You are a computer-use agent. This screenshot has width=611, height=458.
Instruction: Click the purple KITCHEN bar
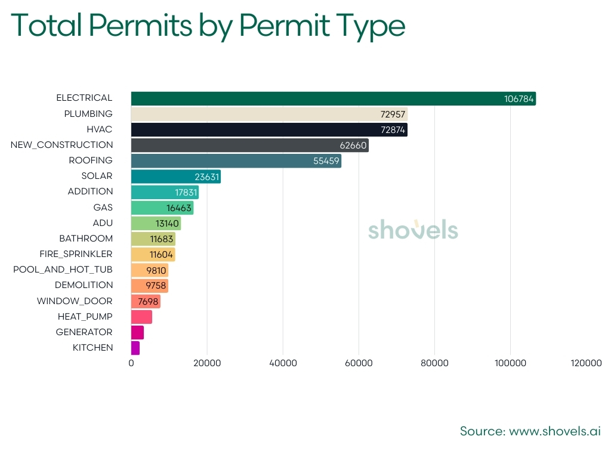click(135, 348)
